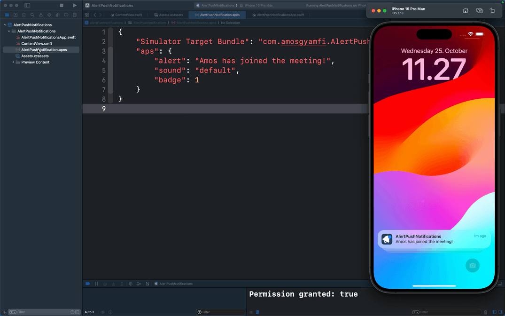Viewport: 505px width, 316px height.
Task: Expand the Preview Content folder
Action: [x=13, y=62]
